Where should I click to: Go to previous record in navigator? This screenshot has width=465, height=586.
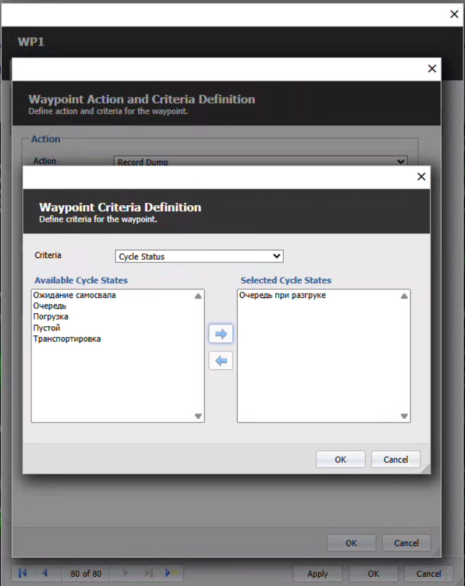point(45,573)
